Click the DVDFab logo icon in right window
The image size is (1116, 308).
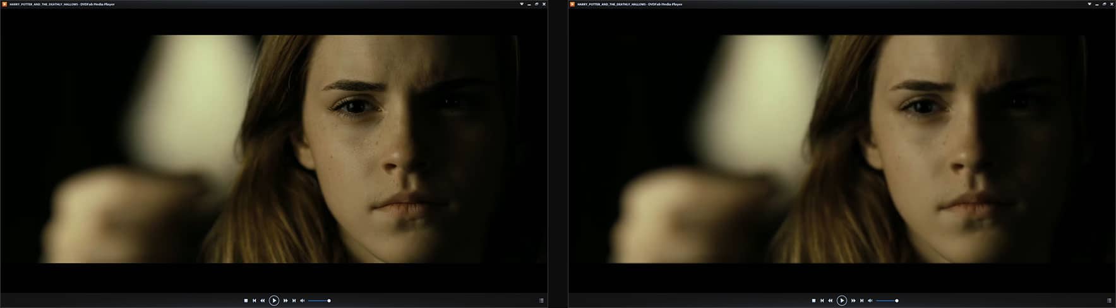(572, 4)
